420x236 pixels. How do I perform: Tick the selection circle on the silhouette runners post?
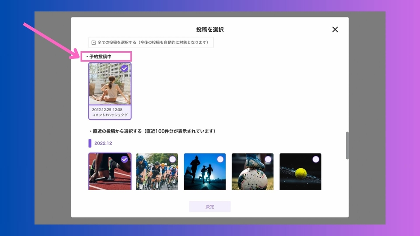pyautogui.click(x=220, y=159)
